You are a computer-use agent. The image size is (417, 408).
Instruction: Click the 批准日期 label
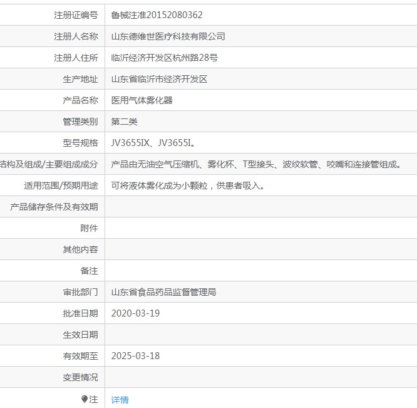[x=80, y=313]
